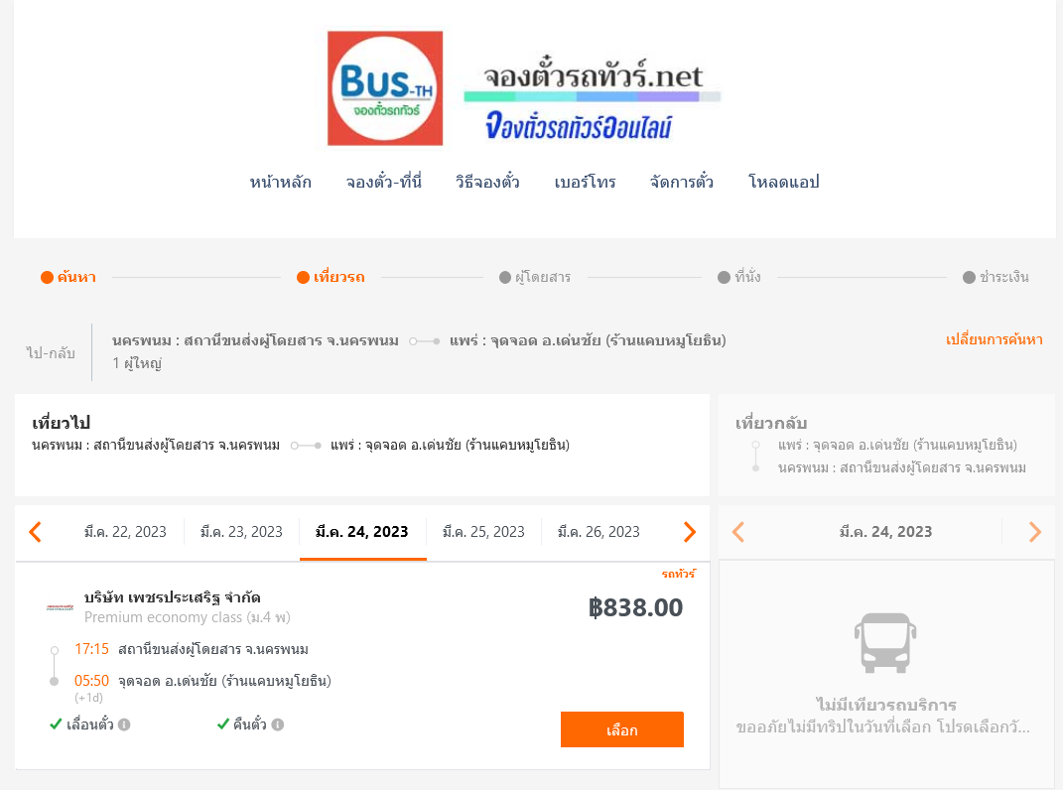
Task: Click the info icon beside คืนตั๋ว
Action: click(x=277, y=724)
